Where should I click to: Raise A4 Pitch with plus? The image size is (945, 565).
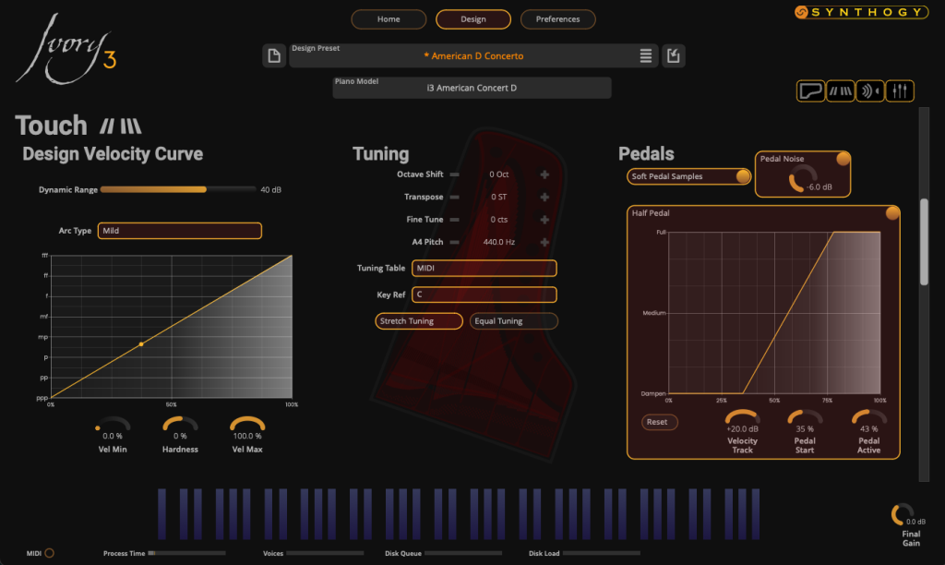pyautogui.click(x=544, y=242)
